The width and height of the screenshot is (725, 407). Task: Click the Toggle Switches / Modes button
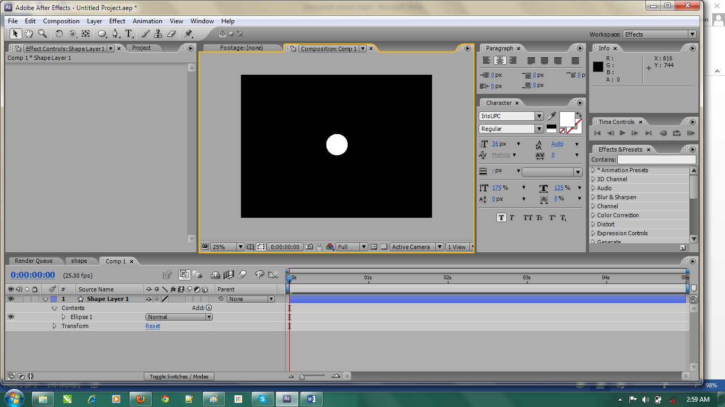pos(179,376)
